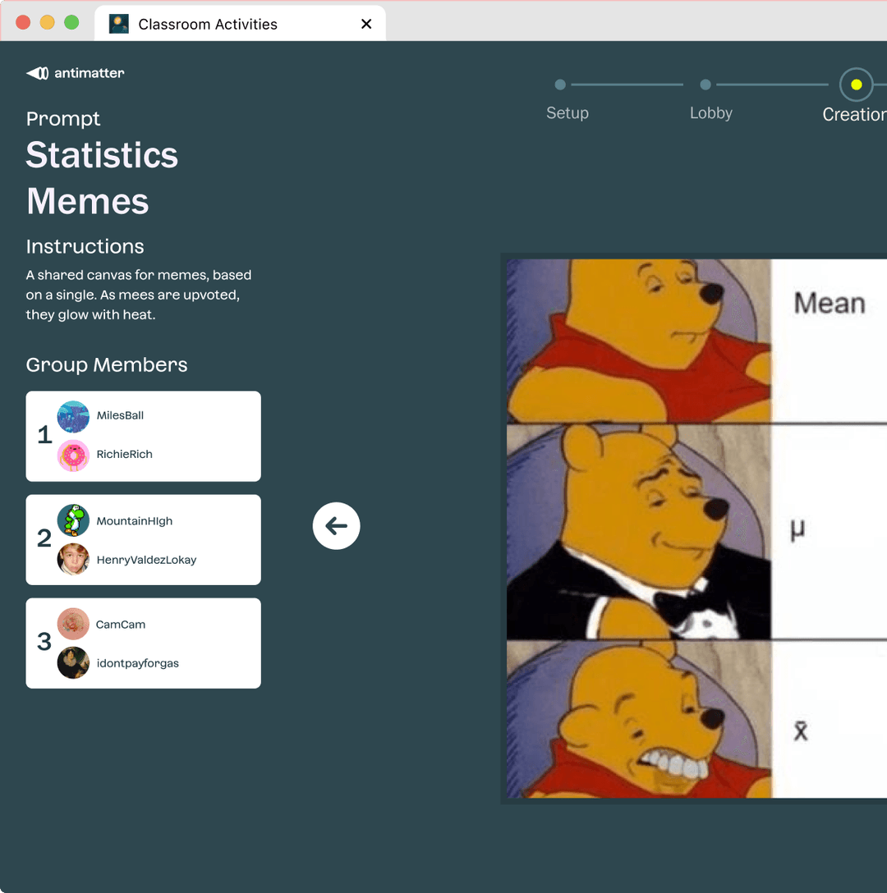Click the 'x̄' meme caption
This screenshot has height=893, width=887.
tap(801, 730)
